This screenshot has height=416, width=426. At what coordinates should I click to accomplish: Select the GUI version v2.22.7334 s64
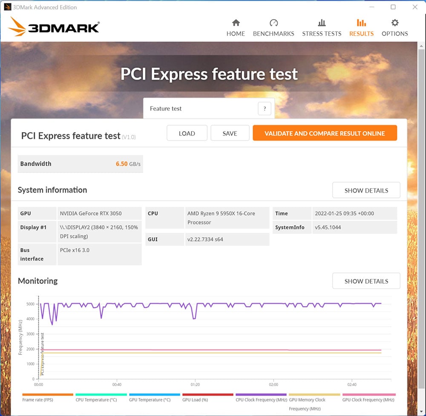(205, 240)
